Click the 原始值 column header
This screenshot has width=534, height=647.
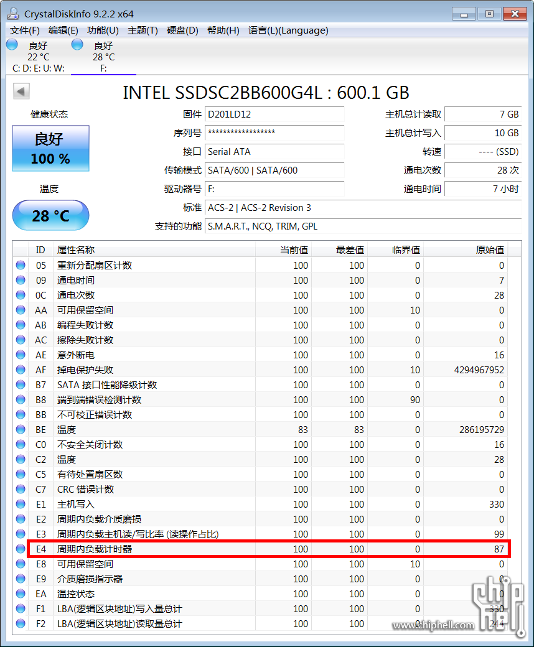(x=466, y=249)
